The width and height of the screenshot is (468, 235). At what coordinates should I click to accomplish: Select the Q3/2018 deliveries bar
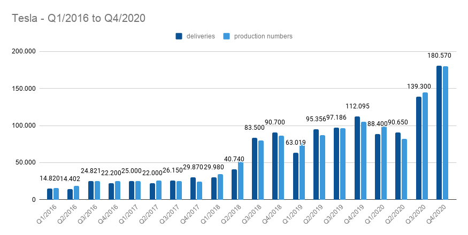coord(255,169)
